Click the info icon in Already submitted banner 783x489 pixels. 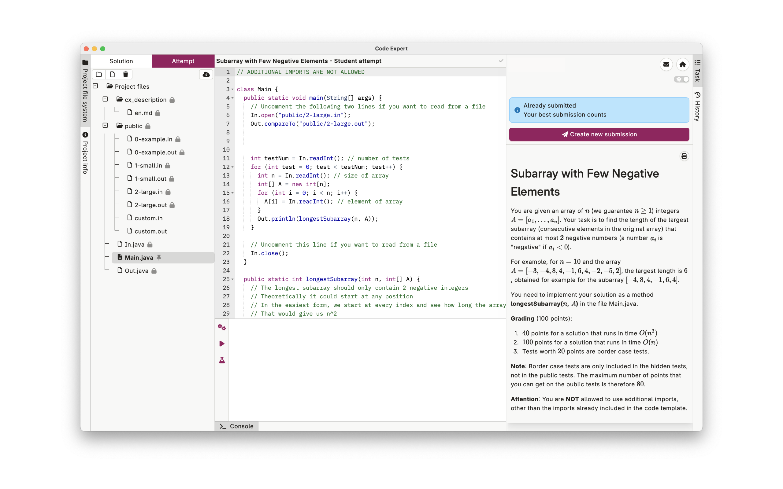coord(517,110)
